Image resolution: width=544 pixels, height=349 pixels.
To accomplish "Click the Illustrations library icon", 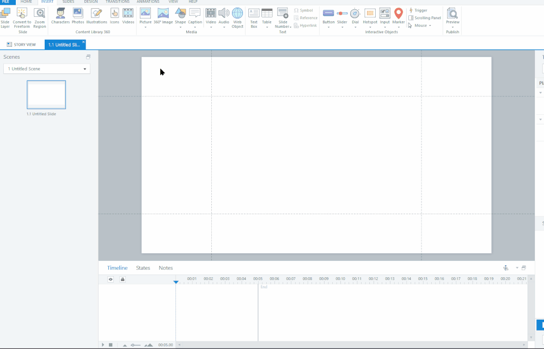I will tap(96, 15).
